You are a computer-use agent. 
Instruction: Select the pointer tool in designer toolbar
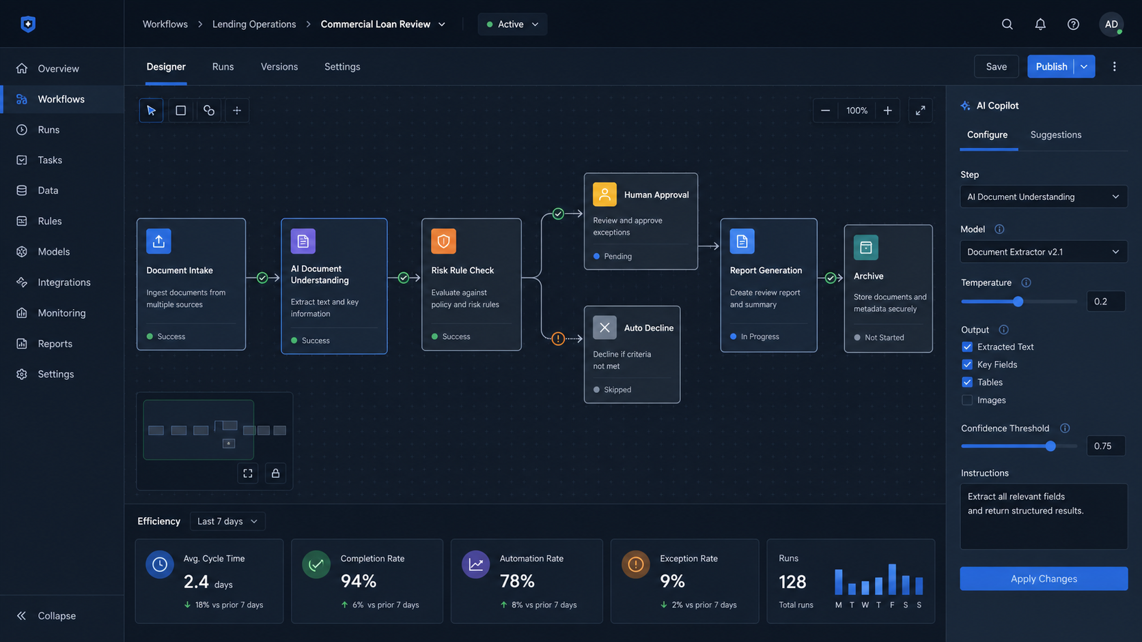point(151,111)
